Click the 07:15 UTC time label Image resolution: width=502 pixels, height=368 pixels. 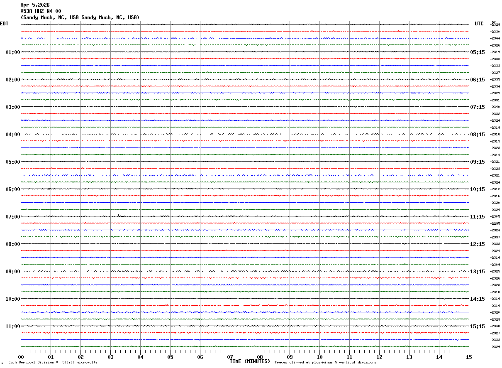[x=478, y=107]
